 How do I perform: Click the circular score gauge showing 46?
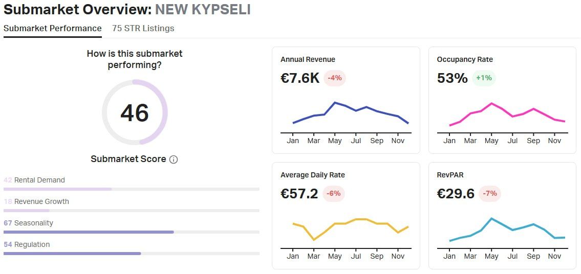point(135,112)
